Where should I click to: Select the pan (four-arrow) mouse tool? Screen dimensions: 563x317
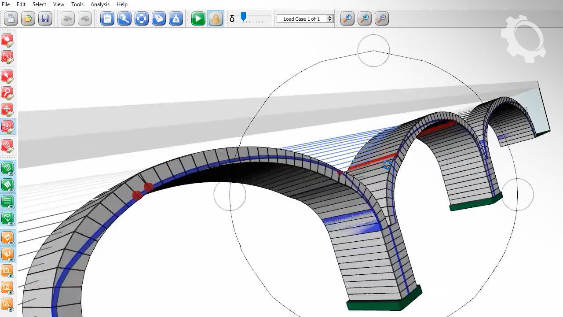coord(7,110)
